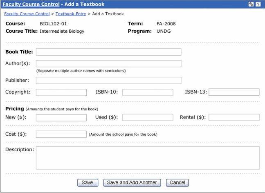Click the ISBN-13 input box
This screenshot has height=193, width=265.
tap(234, 92)
